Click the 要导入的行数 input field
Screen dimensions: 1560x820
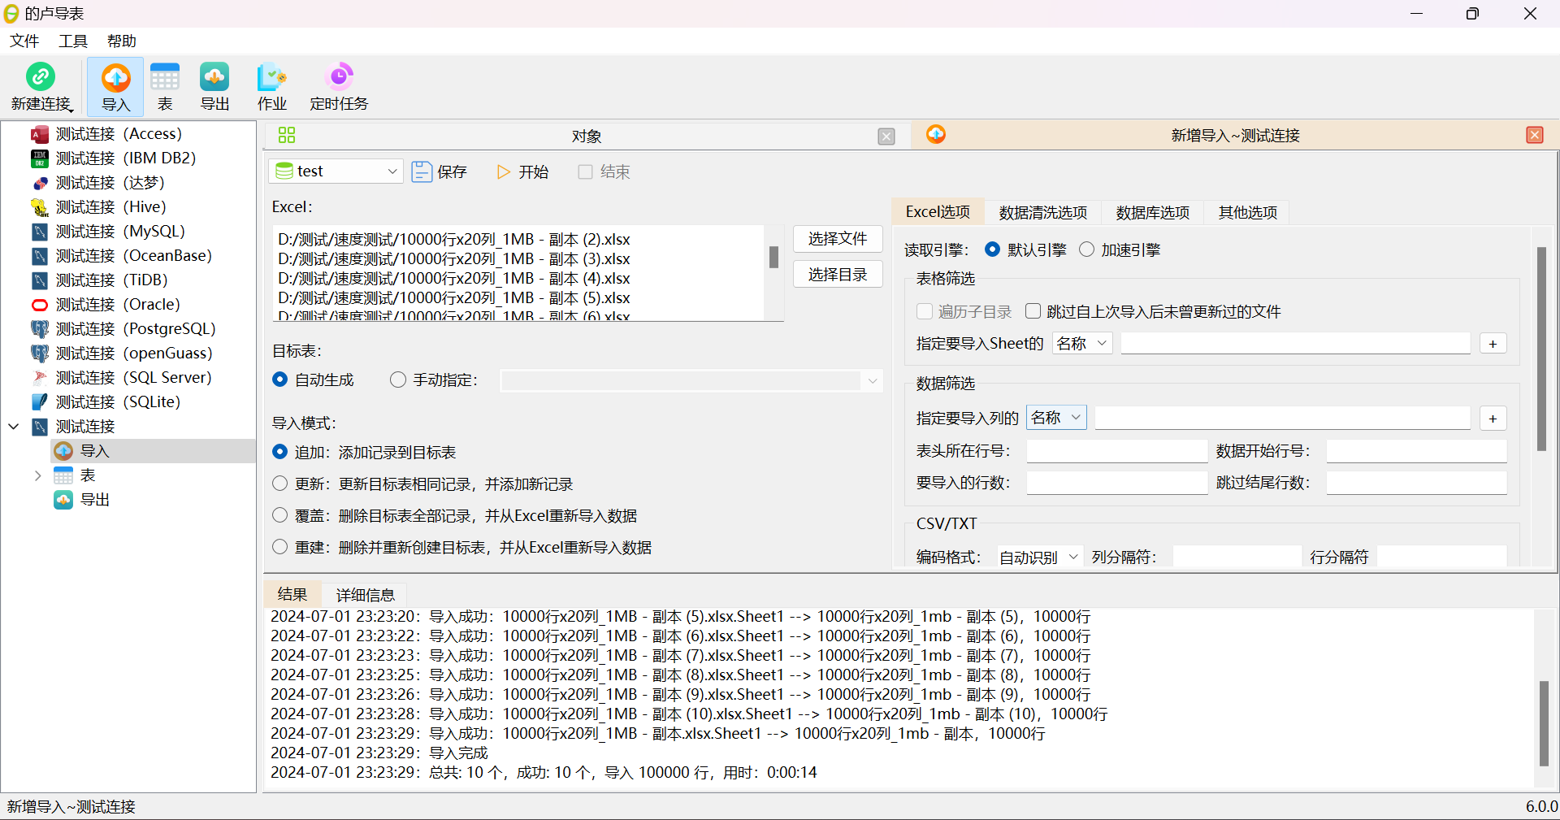click(1117, 483)
